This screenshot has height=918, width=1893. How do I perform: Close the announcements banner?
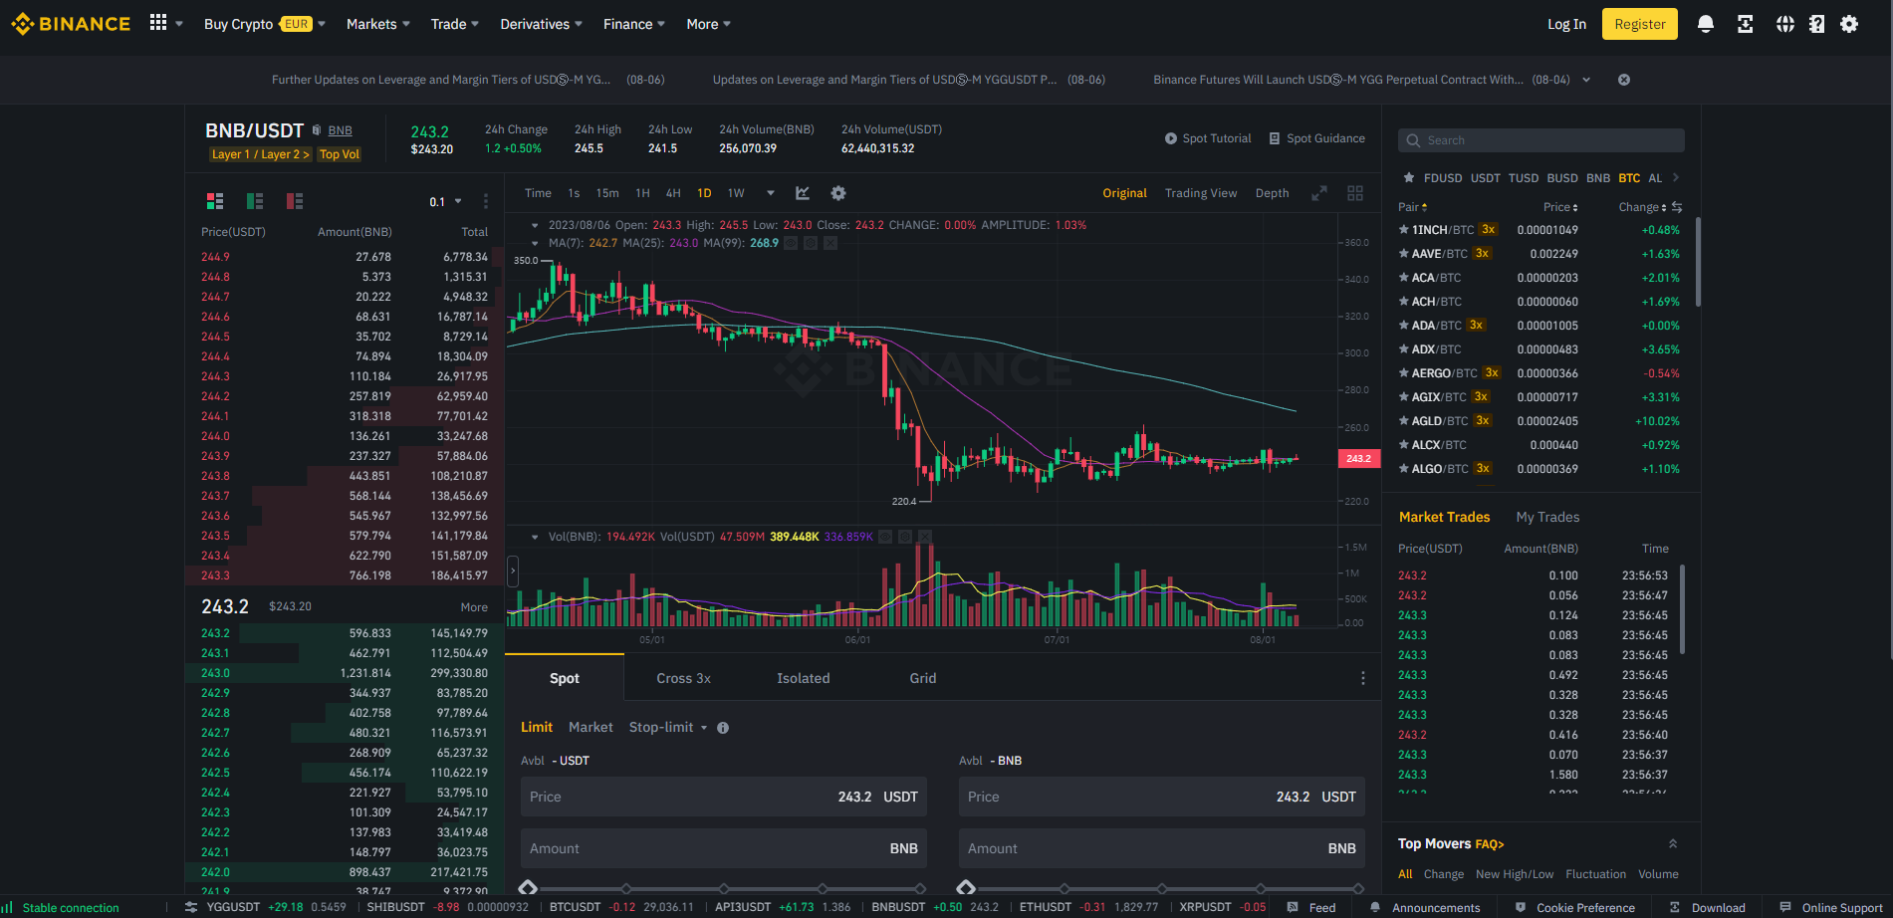(1624, 80)
